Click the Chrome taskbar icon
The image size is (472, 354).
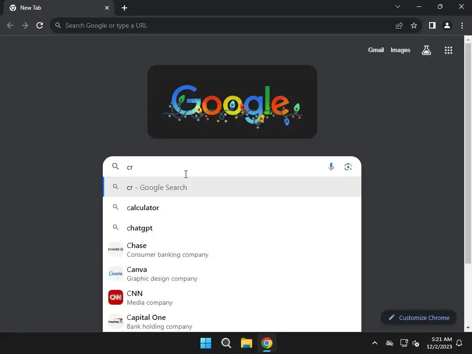(267, 343)
